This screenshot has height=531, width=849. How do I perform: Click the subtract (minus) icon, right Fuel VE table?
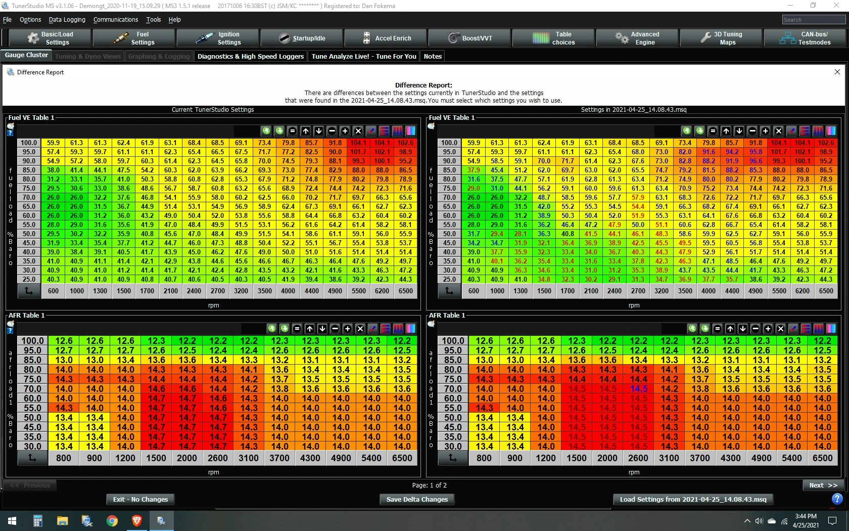click(752, 131)
